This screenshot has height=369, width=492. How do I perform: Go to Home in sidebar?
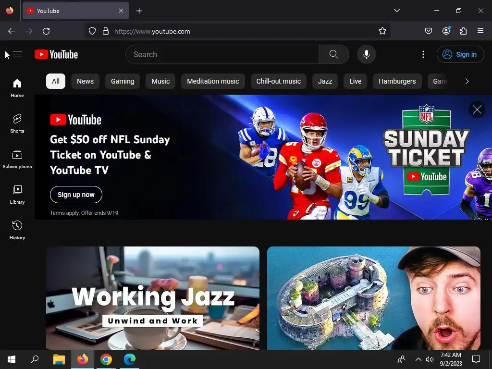(x=17, y=88)
